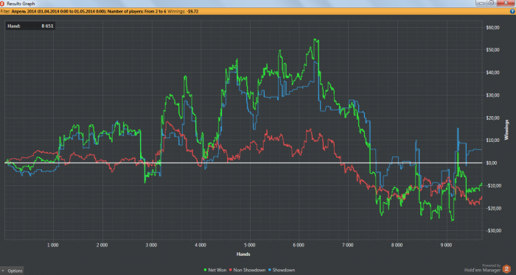516x275 pixels.
Task: Click the Hold'em Manager 2 logo icon
Action: point(506,269)
